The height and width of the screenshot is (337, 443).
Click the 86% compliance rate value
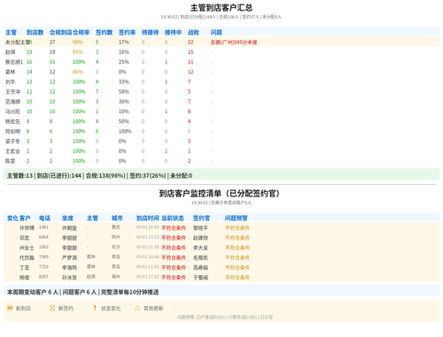click(78, 73)
